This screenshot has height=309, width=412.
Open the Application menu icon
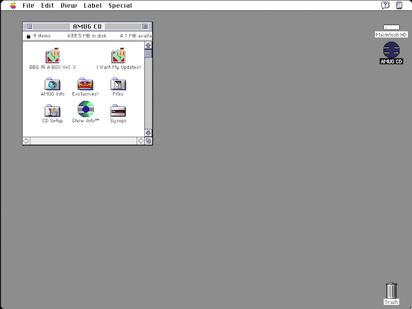tap(399, 5)
